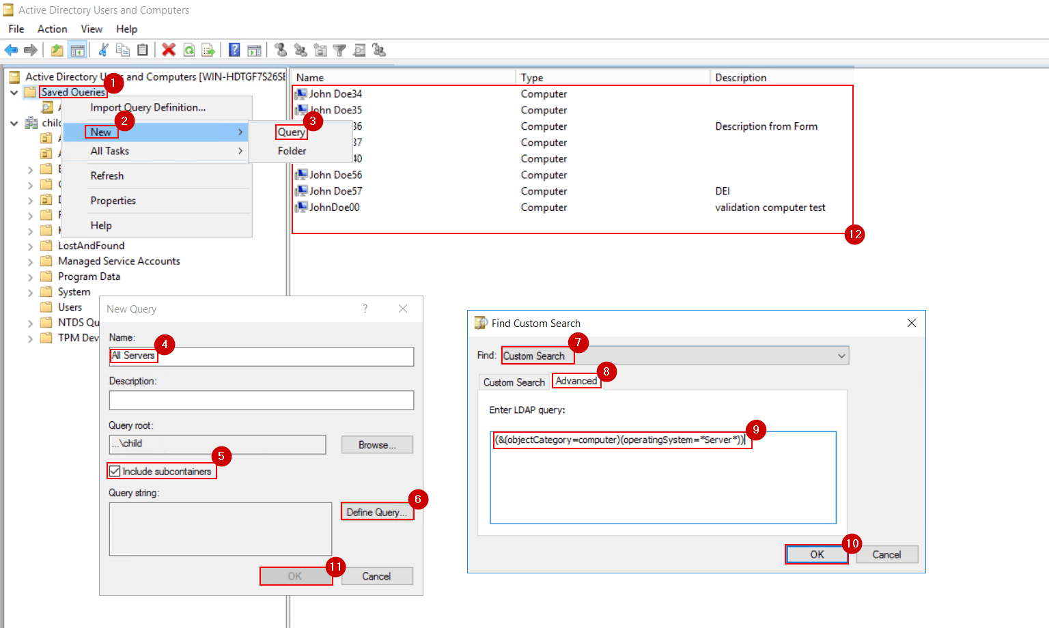
Task: Delete the selection using the red X icon
Action: pyautogui.click(x=169, y=49)
